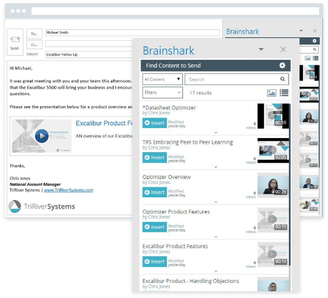Open the Optimizer Overview video thumbnail
Image resolution: width=328 pixels, height=298 pixels.
point(273,186)
